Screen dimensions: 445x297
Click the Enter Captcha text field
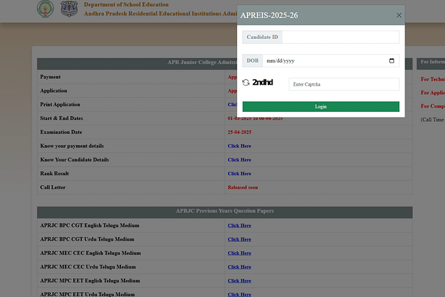[344, 84]
